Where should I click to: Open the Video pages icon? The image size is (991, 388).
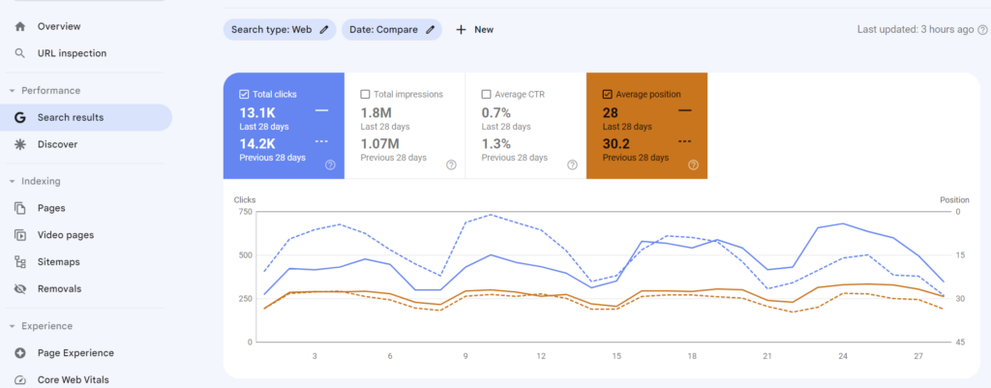coord(20,235)
